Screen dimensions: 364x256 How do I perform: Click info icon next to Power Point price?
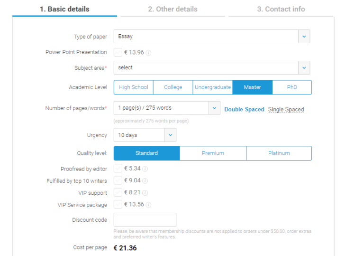tap(149, 53)
